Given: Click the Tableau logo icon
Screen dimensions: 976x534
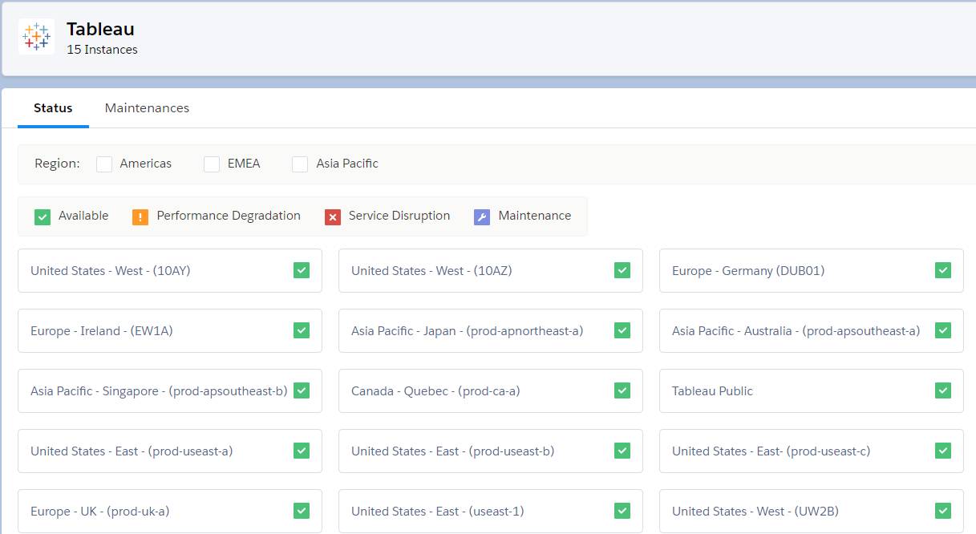Looking at the screenshot, I should pos(37,37).
